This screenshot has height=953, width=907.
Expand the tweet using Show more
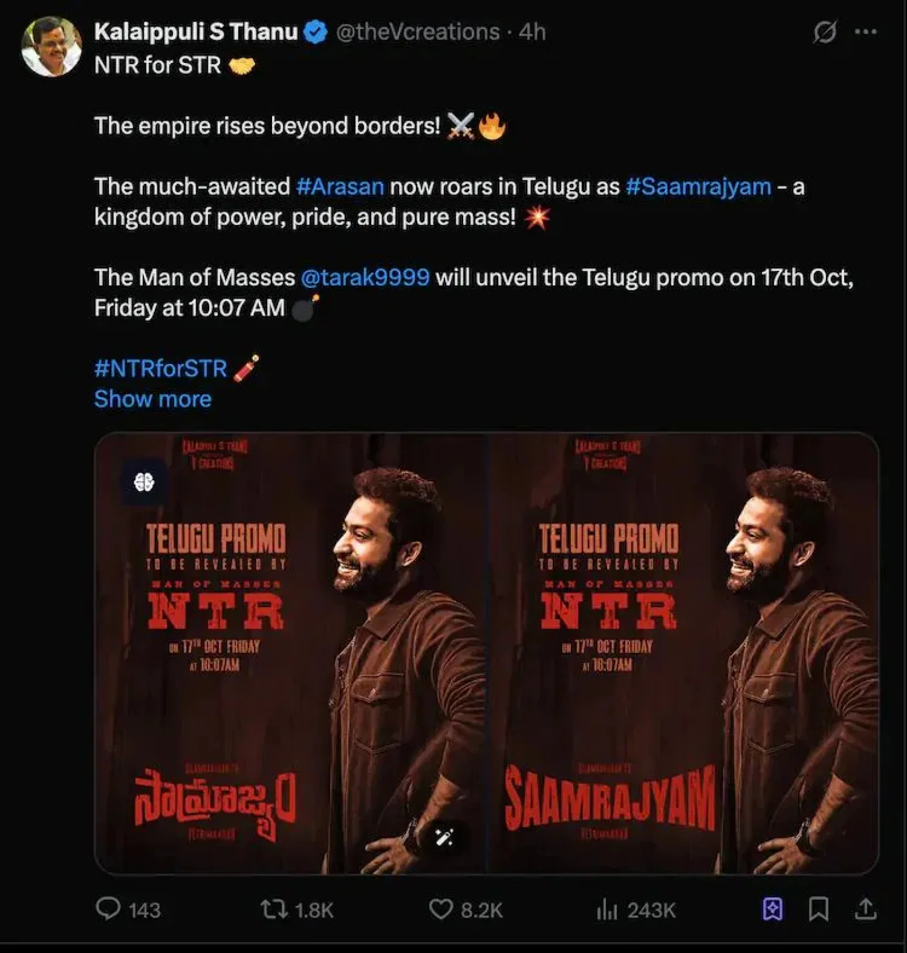(x=152, y=399)
